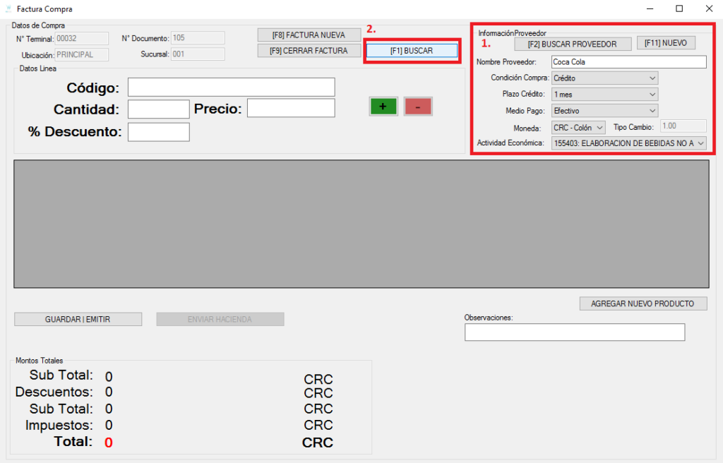Click the Código input field
723x463 pixels.
[231, 88]
